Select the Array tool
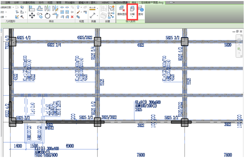244x158 pixels. coord(62,12)
